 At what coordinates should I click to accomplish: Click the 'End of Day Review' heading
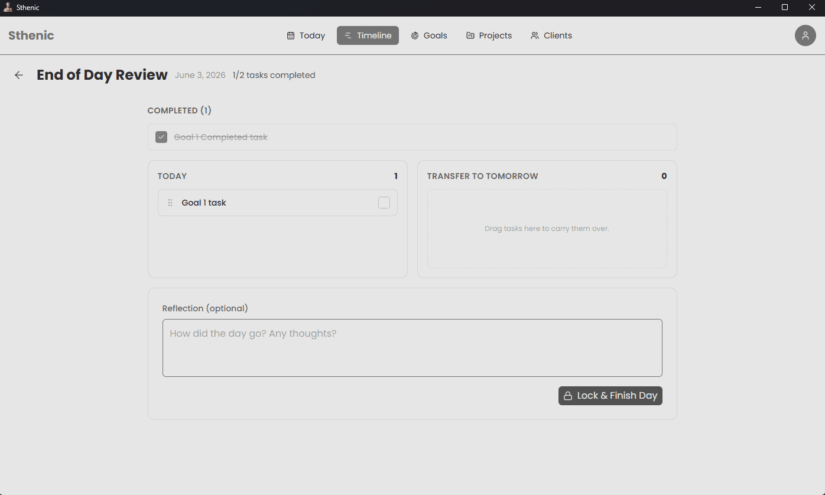[102, 75]
